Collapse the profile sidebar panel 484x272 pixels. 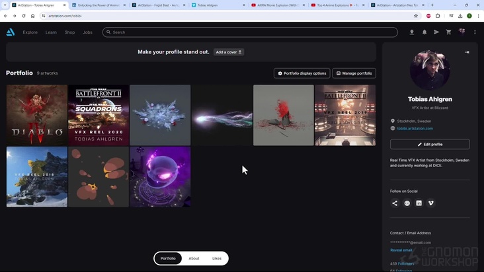(467, 52)
